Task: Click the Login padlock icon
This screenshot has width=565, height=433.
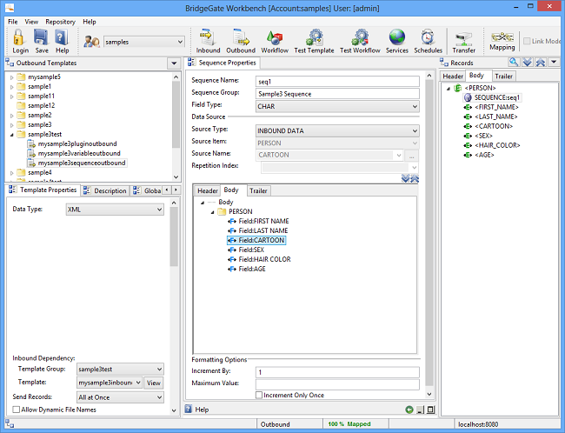Action: click(x=19, y=37)
